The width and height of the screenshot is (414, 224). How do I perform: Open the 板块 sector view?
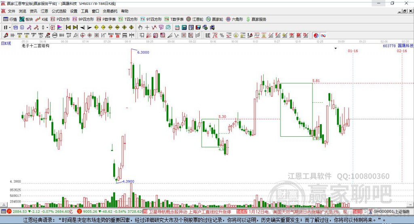pos(26,19)
